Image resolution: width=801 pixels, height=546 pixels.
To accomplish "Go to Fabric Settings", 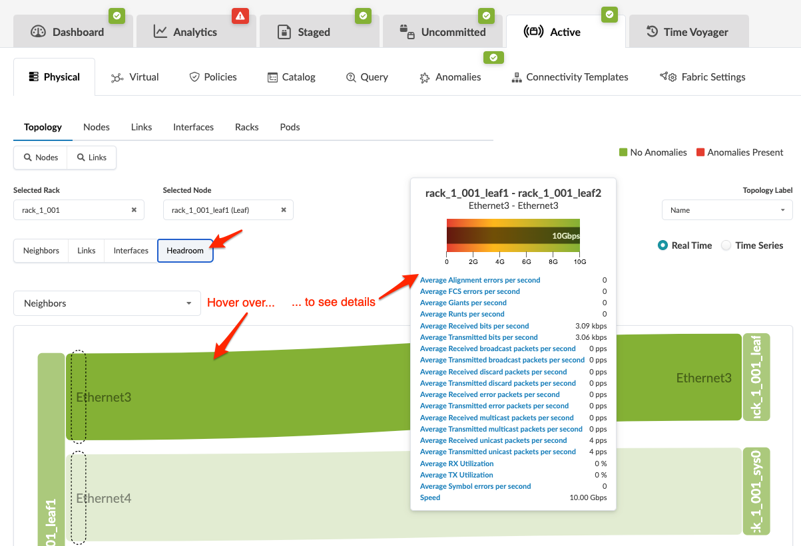I will point(702,77).
